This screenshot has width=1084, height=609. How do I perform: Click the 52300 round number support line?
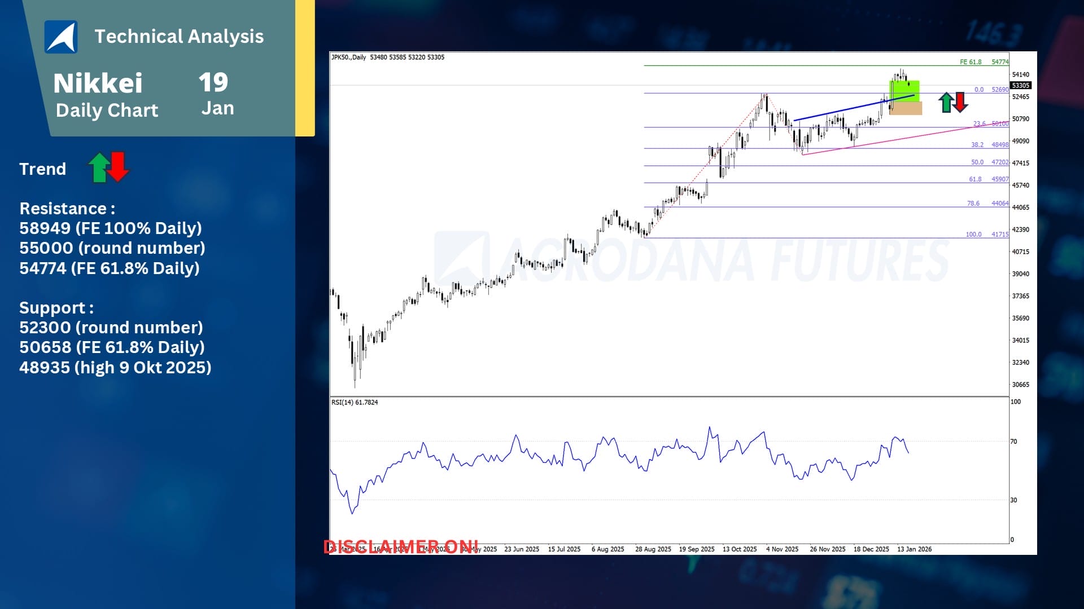[x=111, y=328]
